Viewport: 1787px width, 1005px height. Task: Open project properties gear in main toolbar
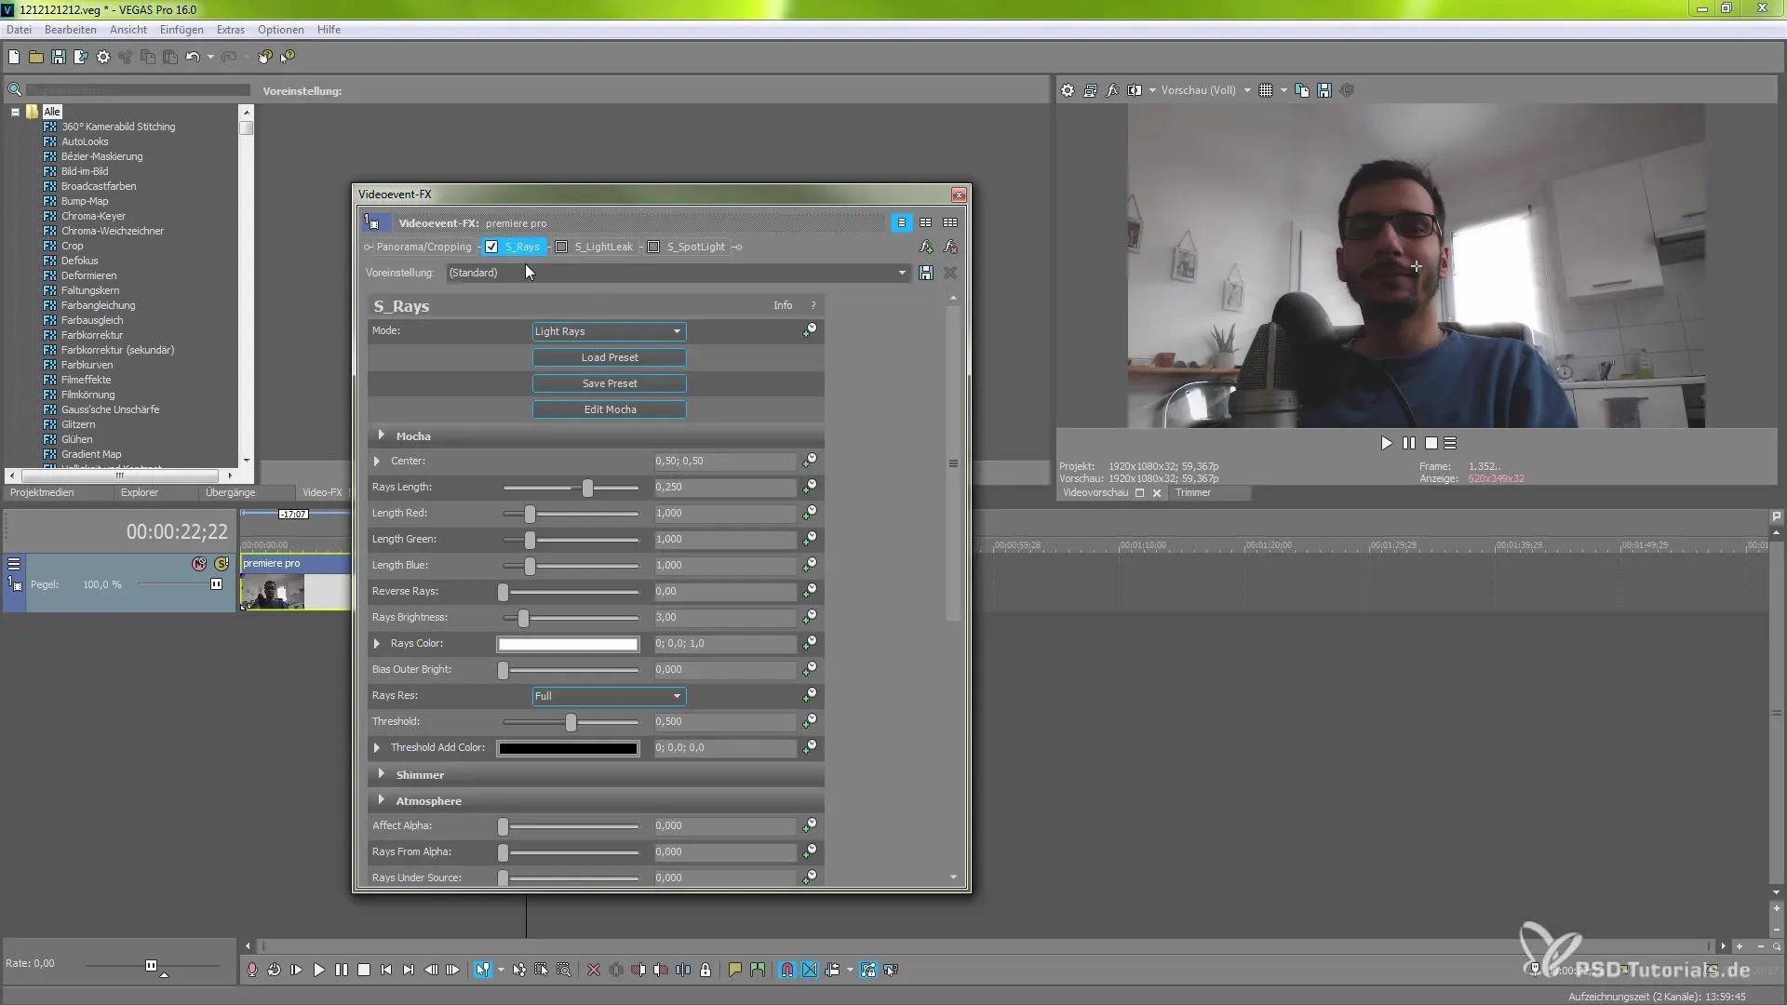point(103,57)
